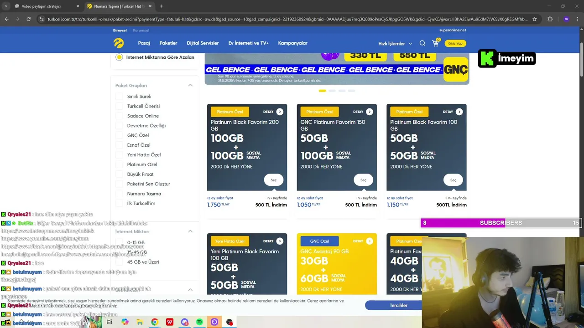Bookmark this page with the star icon
The image size is (584, 328).
click(535, 19)
